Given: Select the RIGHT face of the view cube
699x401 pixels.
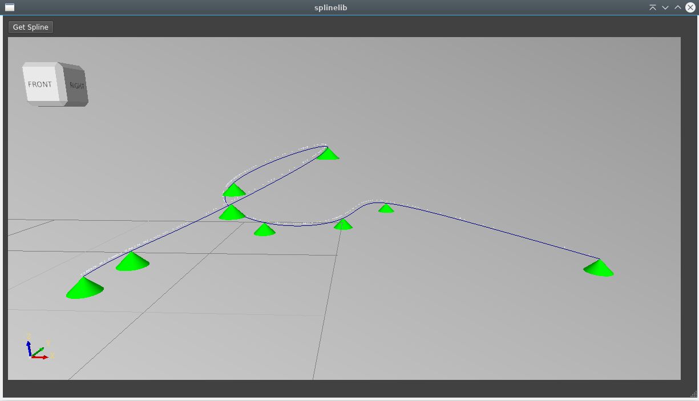Looking at the screenshot, I should click(75, 85).
